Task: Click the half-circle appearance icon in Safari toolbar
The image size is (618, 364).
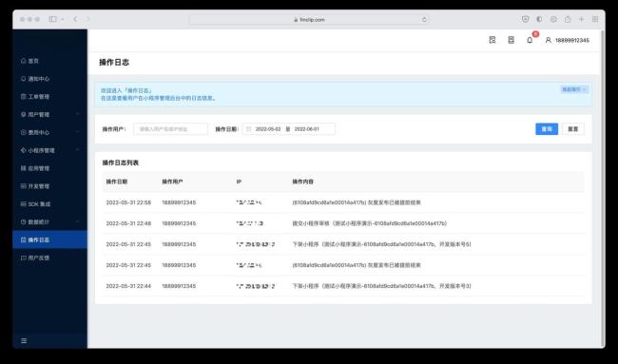Action: coord(539,19)
